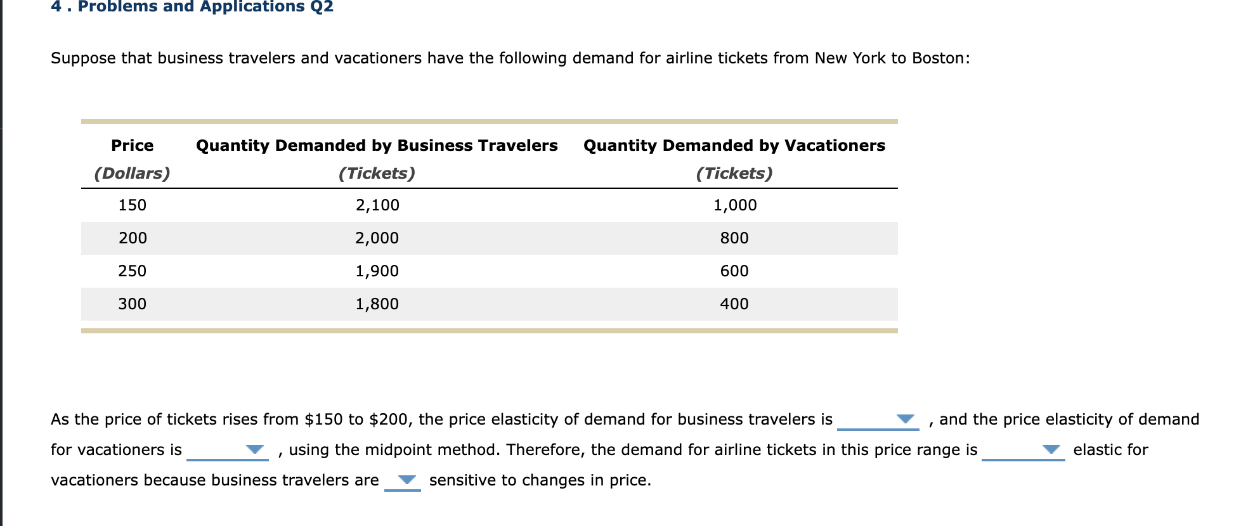The height and width of the screenshot is (526, 1248).
Task: Click the '4. Problems and Applications Q2' heading
Action: click(192, 6)
